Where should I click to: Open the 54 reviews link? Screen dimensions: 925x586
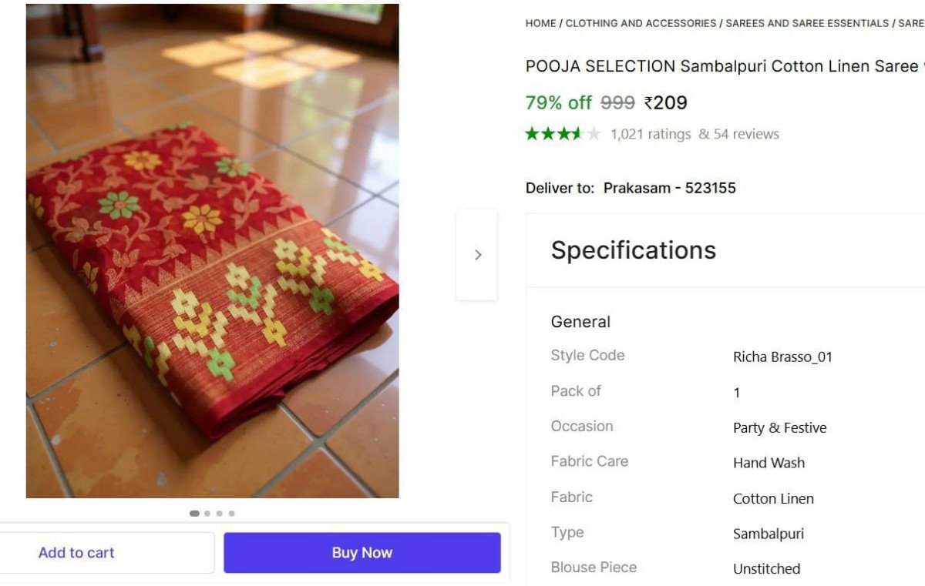pos(738,134)
